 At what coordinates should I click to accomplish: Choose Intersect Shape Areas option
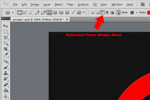[107, 12]
